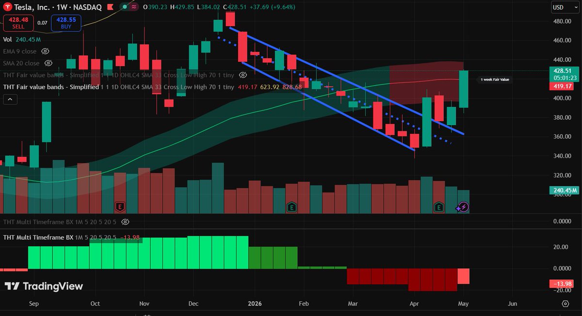Click the Tesla logo icon

point(8,7)
